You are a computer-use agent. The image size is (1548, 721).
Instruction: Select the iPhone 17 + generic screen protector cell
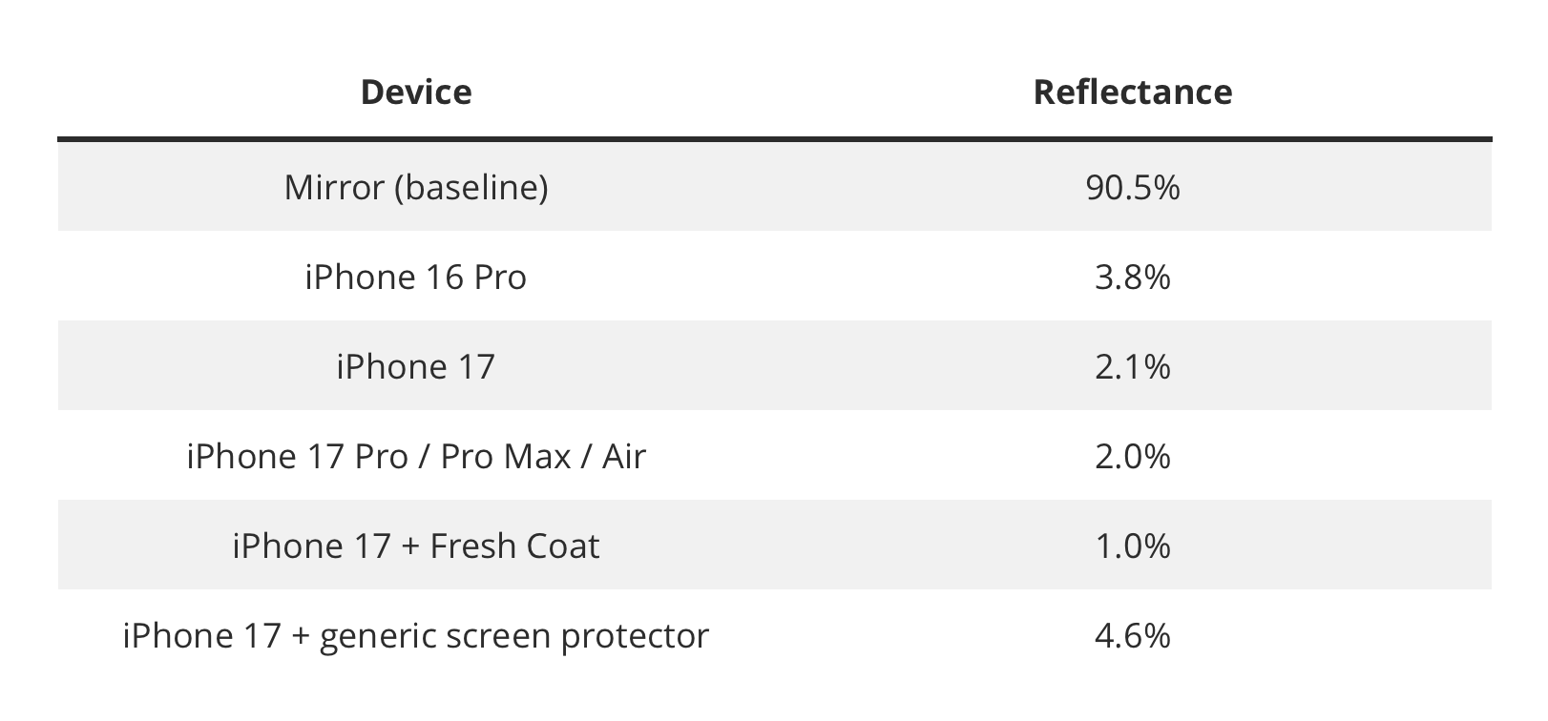(416, 636)
